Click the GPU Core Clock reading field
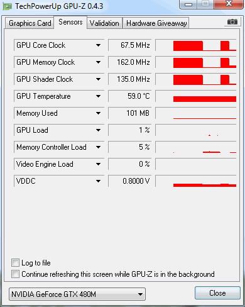 click(130, 45)
